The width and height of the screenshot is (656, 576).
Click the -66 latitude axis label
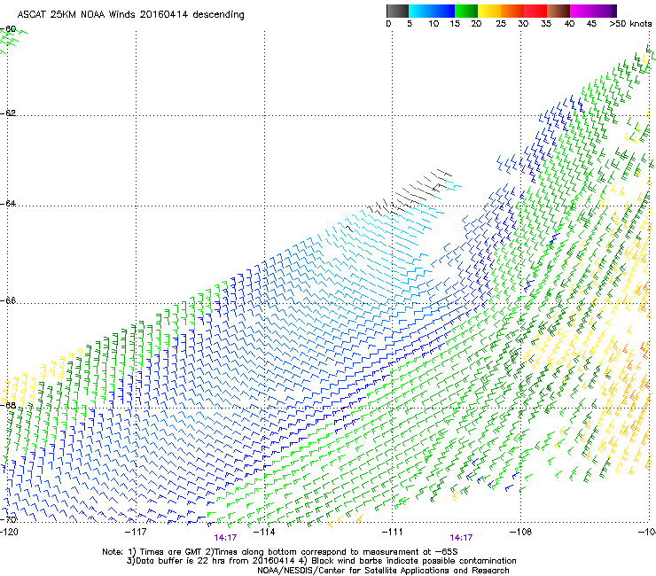tap(8, 301)
